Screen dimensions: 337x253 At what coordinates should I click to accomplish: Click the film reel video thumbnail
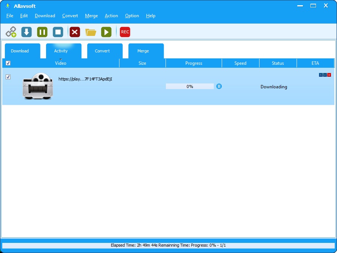point(38,86)
